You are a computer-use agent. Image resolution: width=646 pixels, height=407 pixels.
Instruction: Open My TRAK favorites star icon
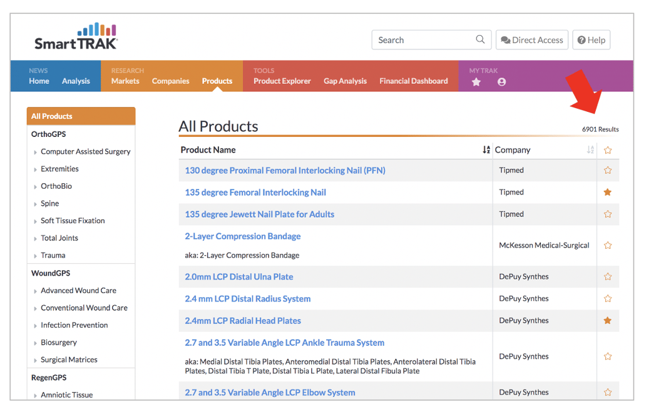coord(476,82)
